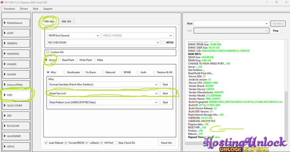
Task: Click the Read Info button
Action: pyautogui.click(x=166, y=143)
